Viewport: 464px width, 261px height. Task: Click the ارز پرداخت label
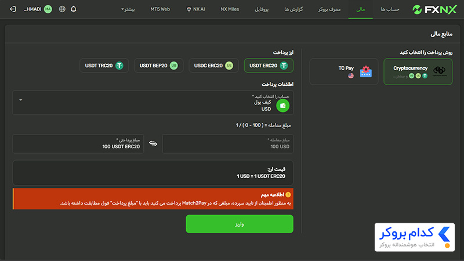pyautogui.click(x=283, y=52)
